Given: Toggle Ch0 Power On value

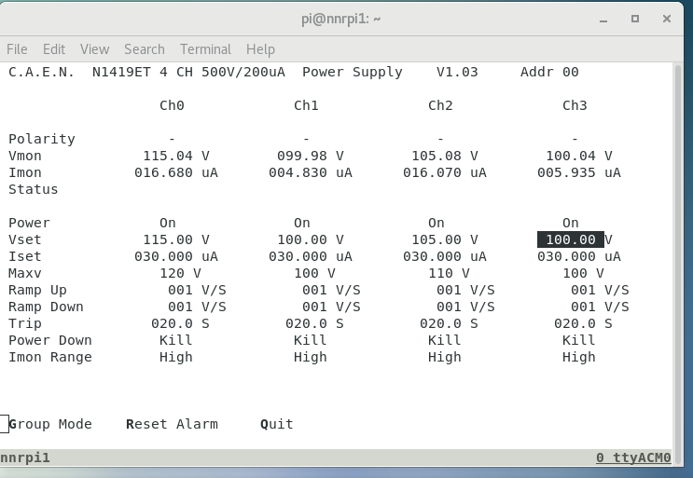Looking at the screenshot, I should point(168,223).
